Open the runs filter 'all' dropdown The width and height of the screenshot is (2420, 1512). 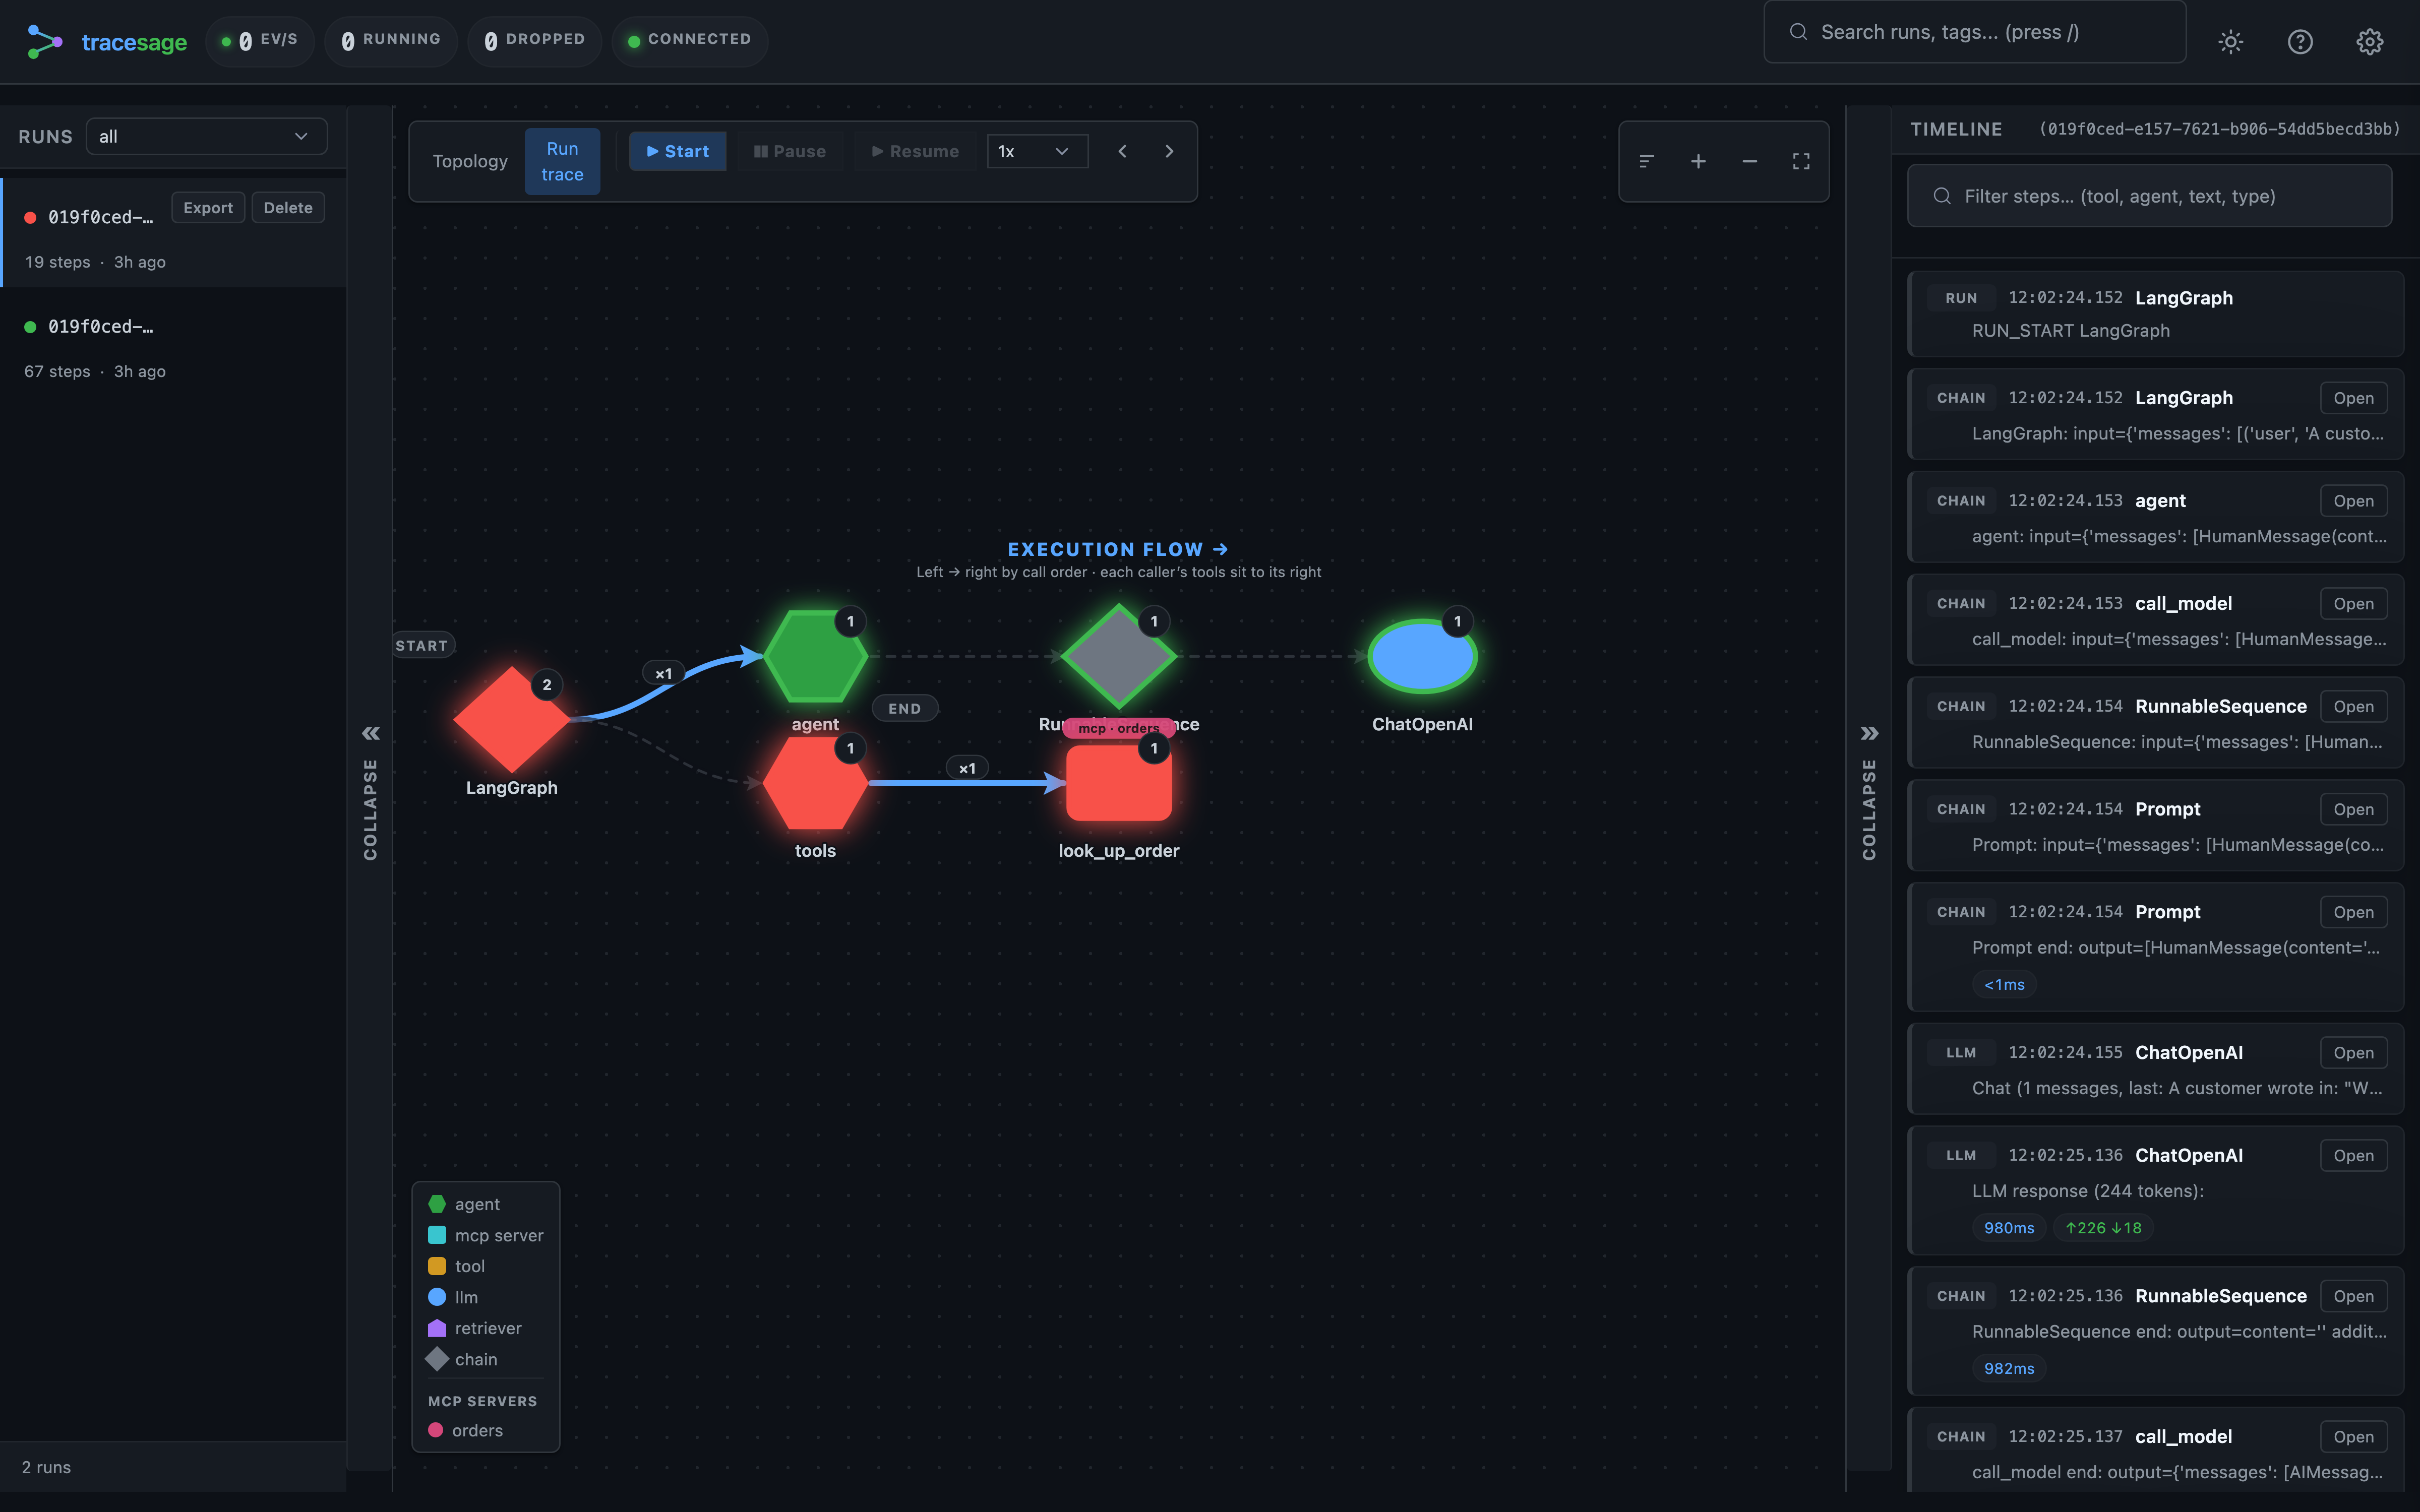(206, 136)
